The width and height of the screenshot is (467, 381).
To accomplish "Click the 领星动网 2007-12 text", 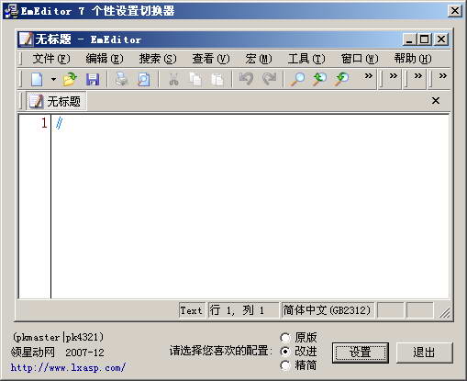I will 58,353.
